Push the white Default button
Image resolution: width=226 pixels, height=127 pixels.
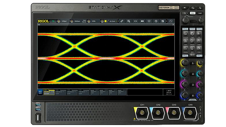pos(192,13)
